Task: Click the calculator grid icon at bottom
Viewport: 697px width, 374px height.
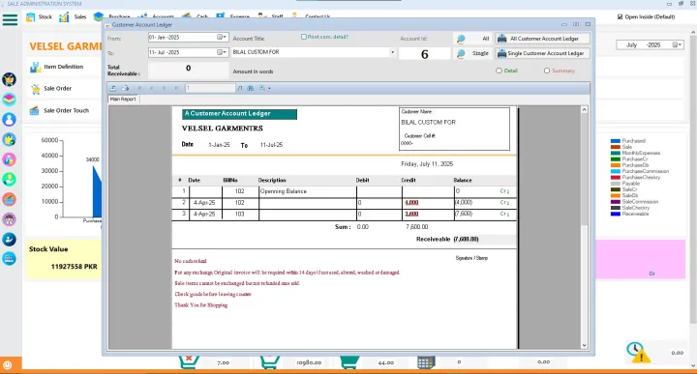Action: coord(425,362)
